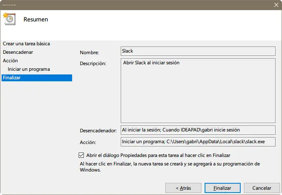Click the Cancelar button
Screen dimensions: 282x195
click(x=262, y=188)
